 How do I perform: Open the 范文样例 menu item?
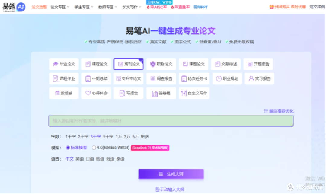pos(317,7)
